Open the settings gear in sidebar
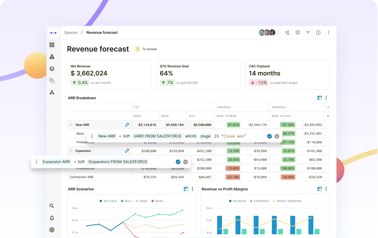 pos(52,230)
